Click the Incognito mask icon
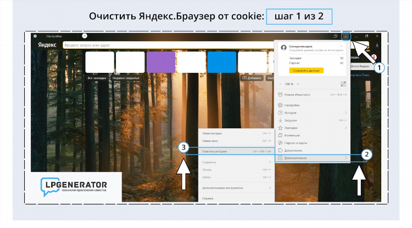412x228 pixels. [x=280, y=95]
